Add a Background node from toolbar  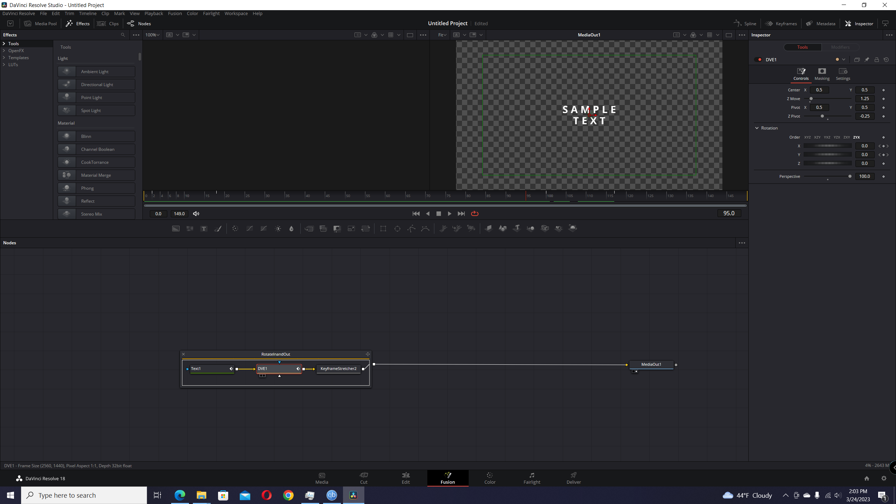point(176,229)
